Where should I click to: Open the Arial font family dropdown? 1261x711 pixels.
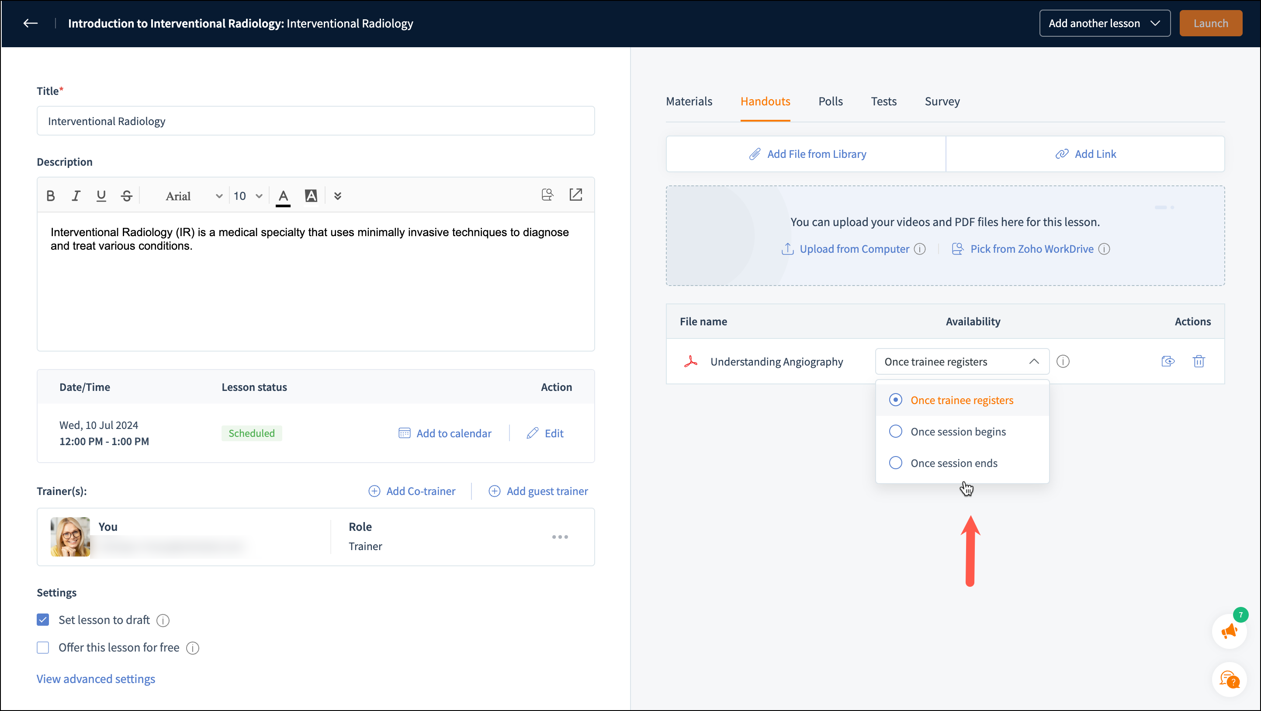tap(194, 196)
